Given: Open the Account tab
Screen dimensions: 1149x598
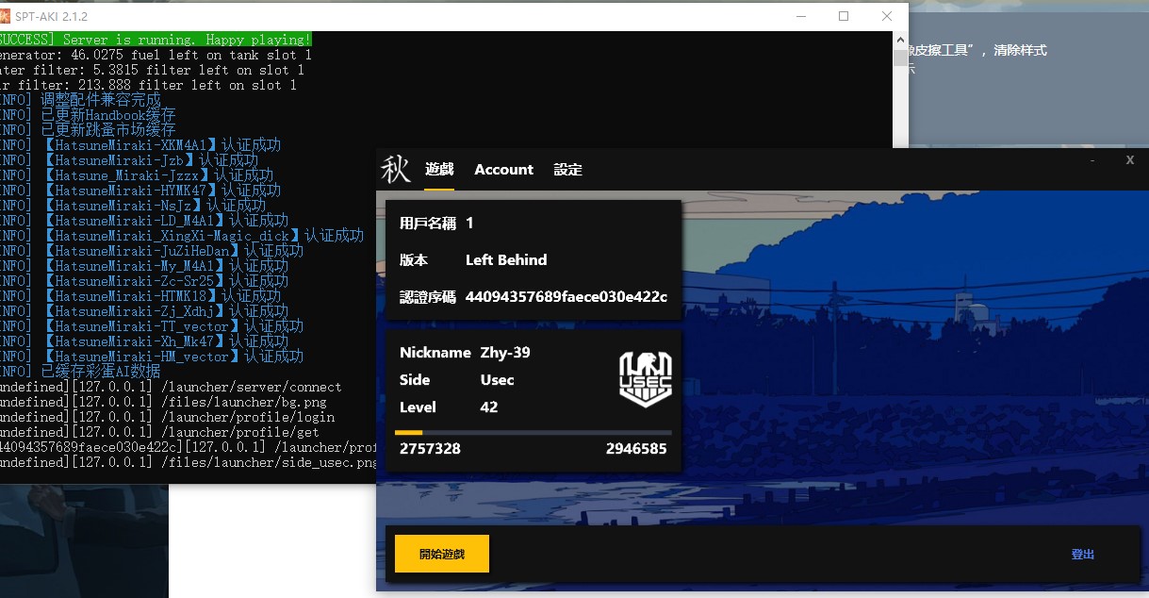Looking at the screenshot, I should tap(504, 170).
